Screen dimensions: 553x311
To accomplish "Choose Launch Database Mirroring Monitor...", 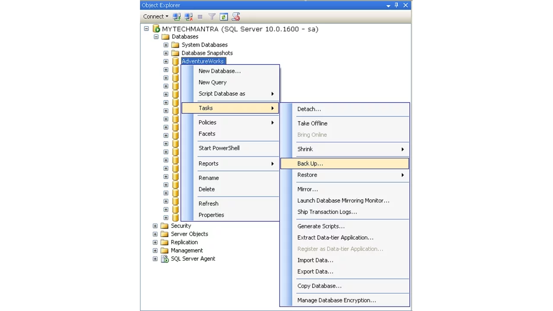I will 344,200.
